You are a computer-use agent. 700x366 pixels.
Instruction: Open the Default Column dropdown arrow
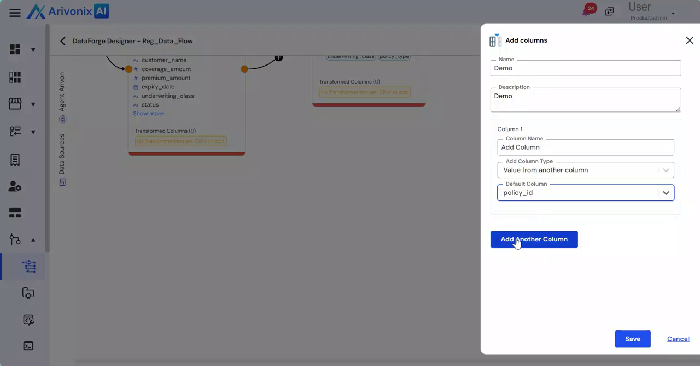tap(666, 193)
